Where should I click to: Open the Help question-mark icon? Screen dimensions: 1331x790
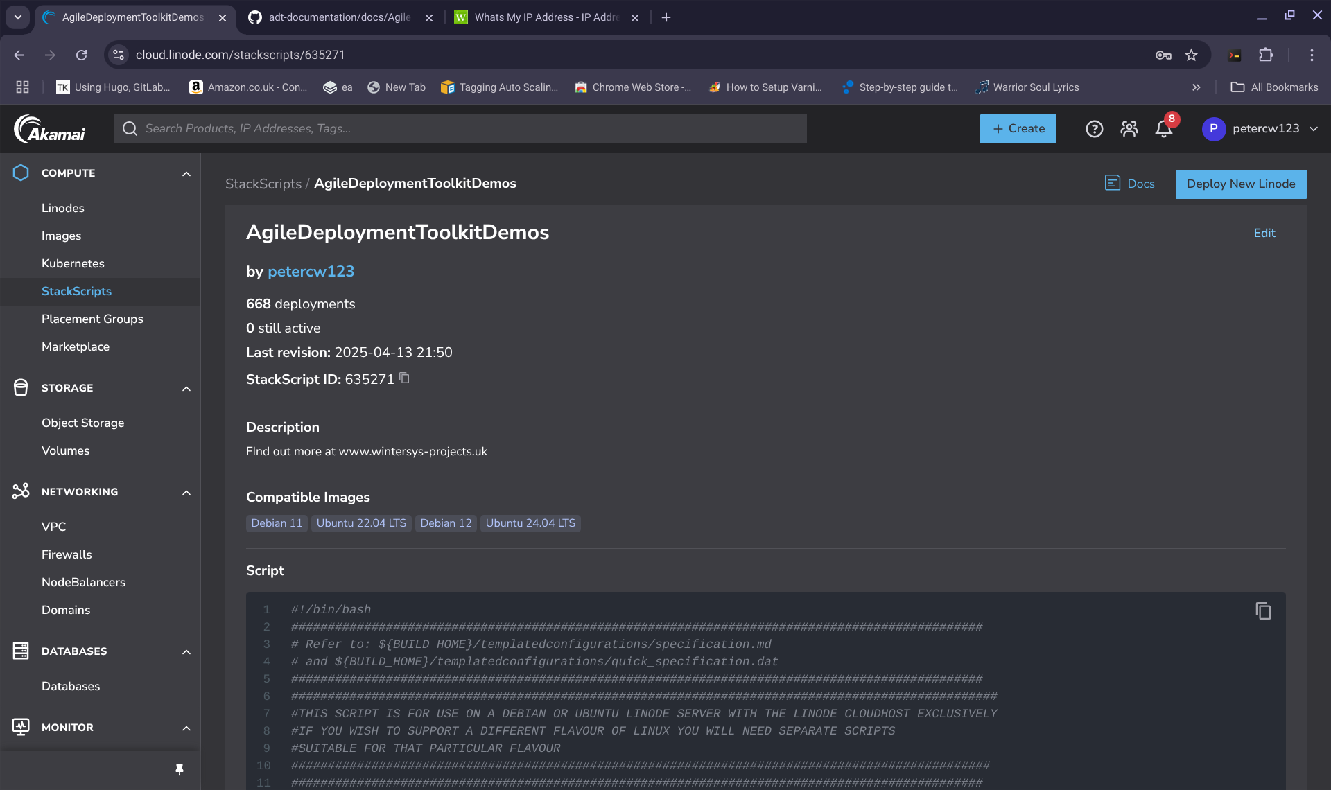[1094, 129]
